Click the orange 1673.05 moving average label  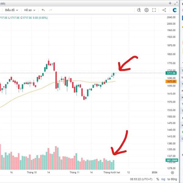point(170,81)
